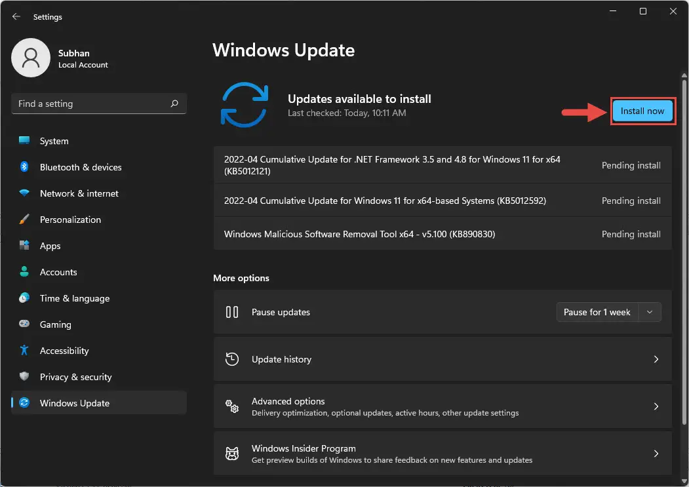Click the Last checked time text

347,113
